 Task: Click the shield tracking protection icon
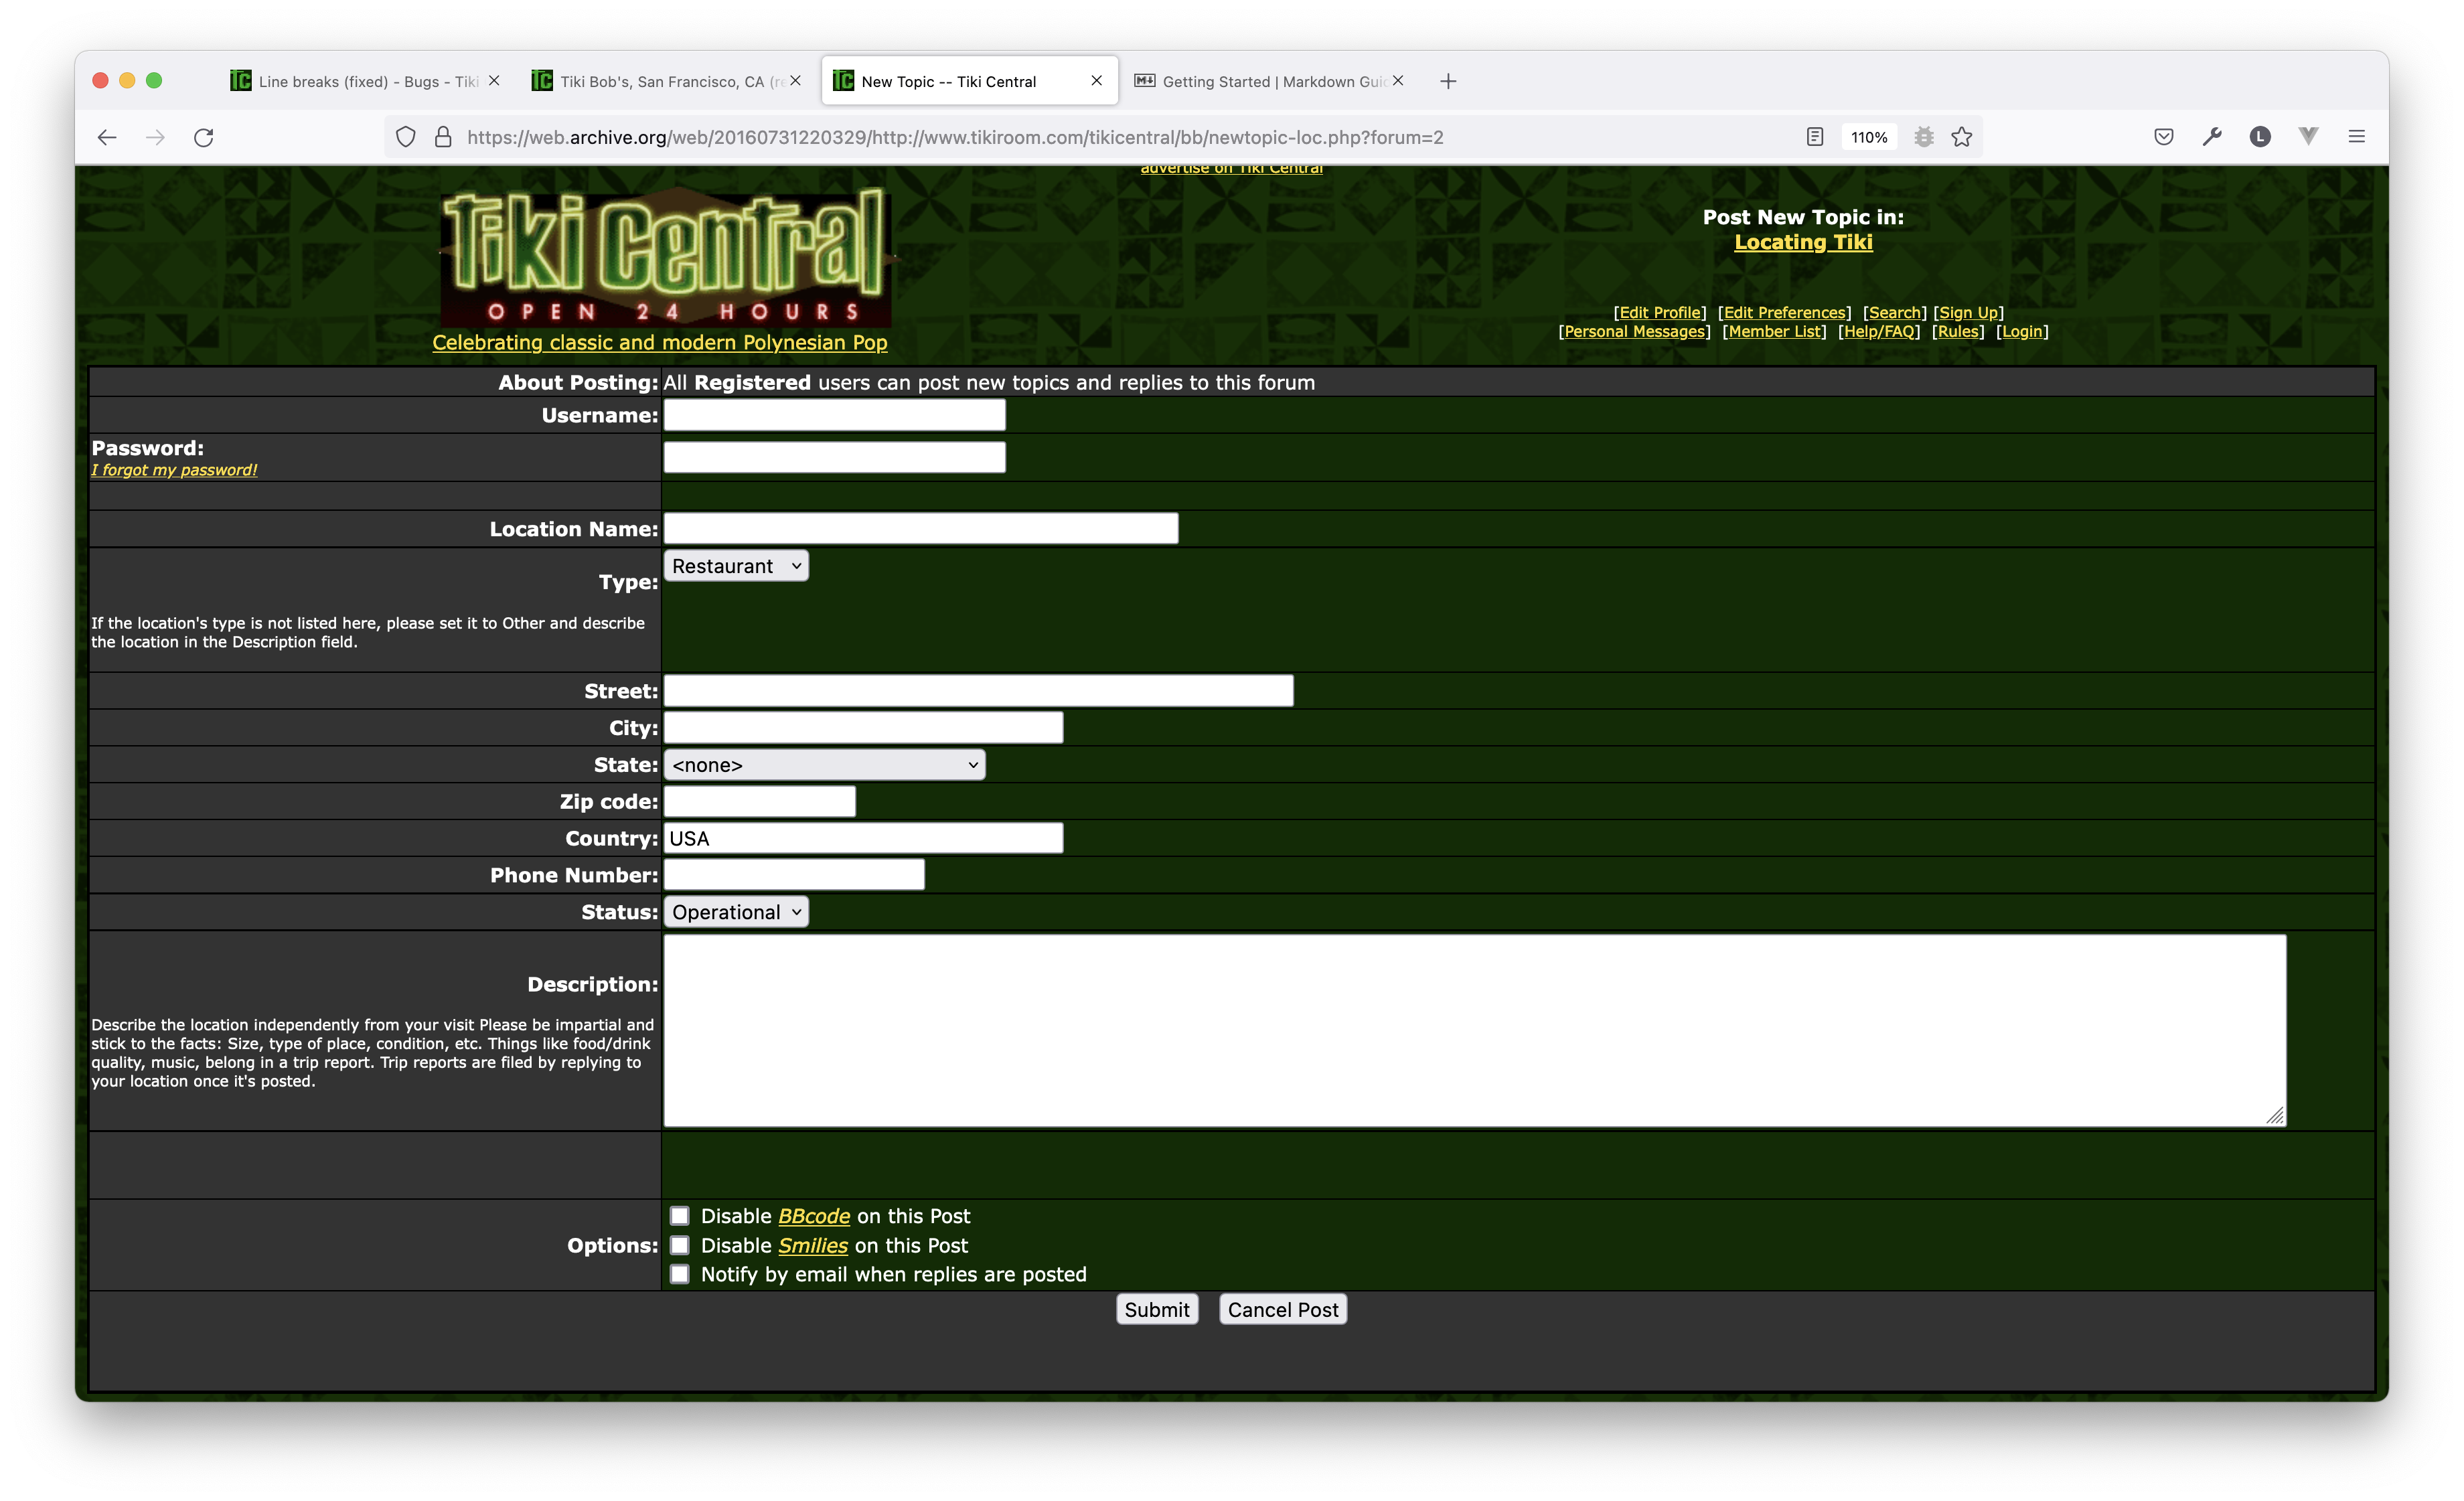click(405, 137)
